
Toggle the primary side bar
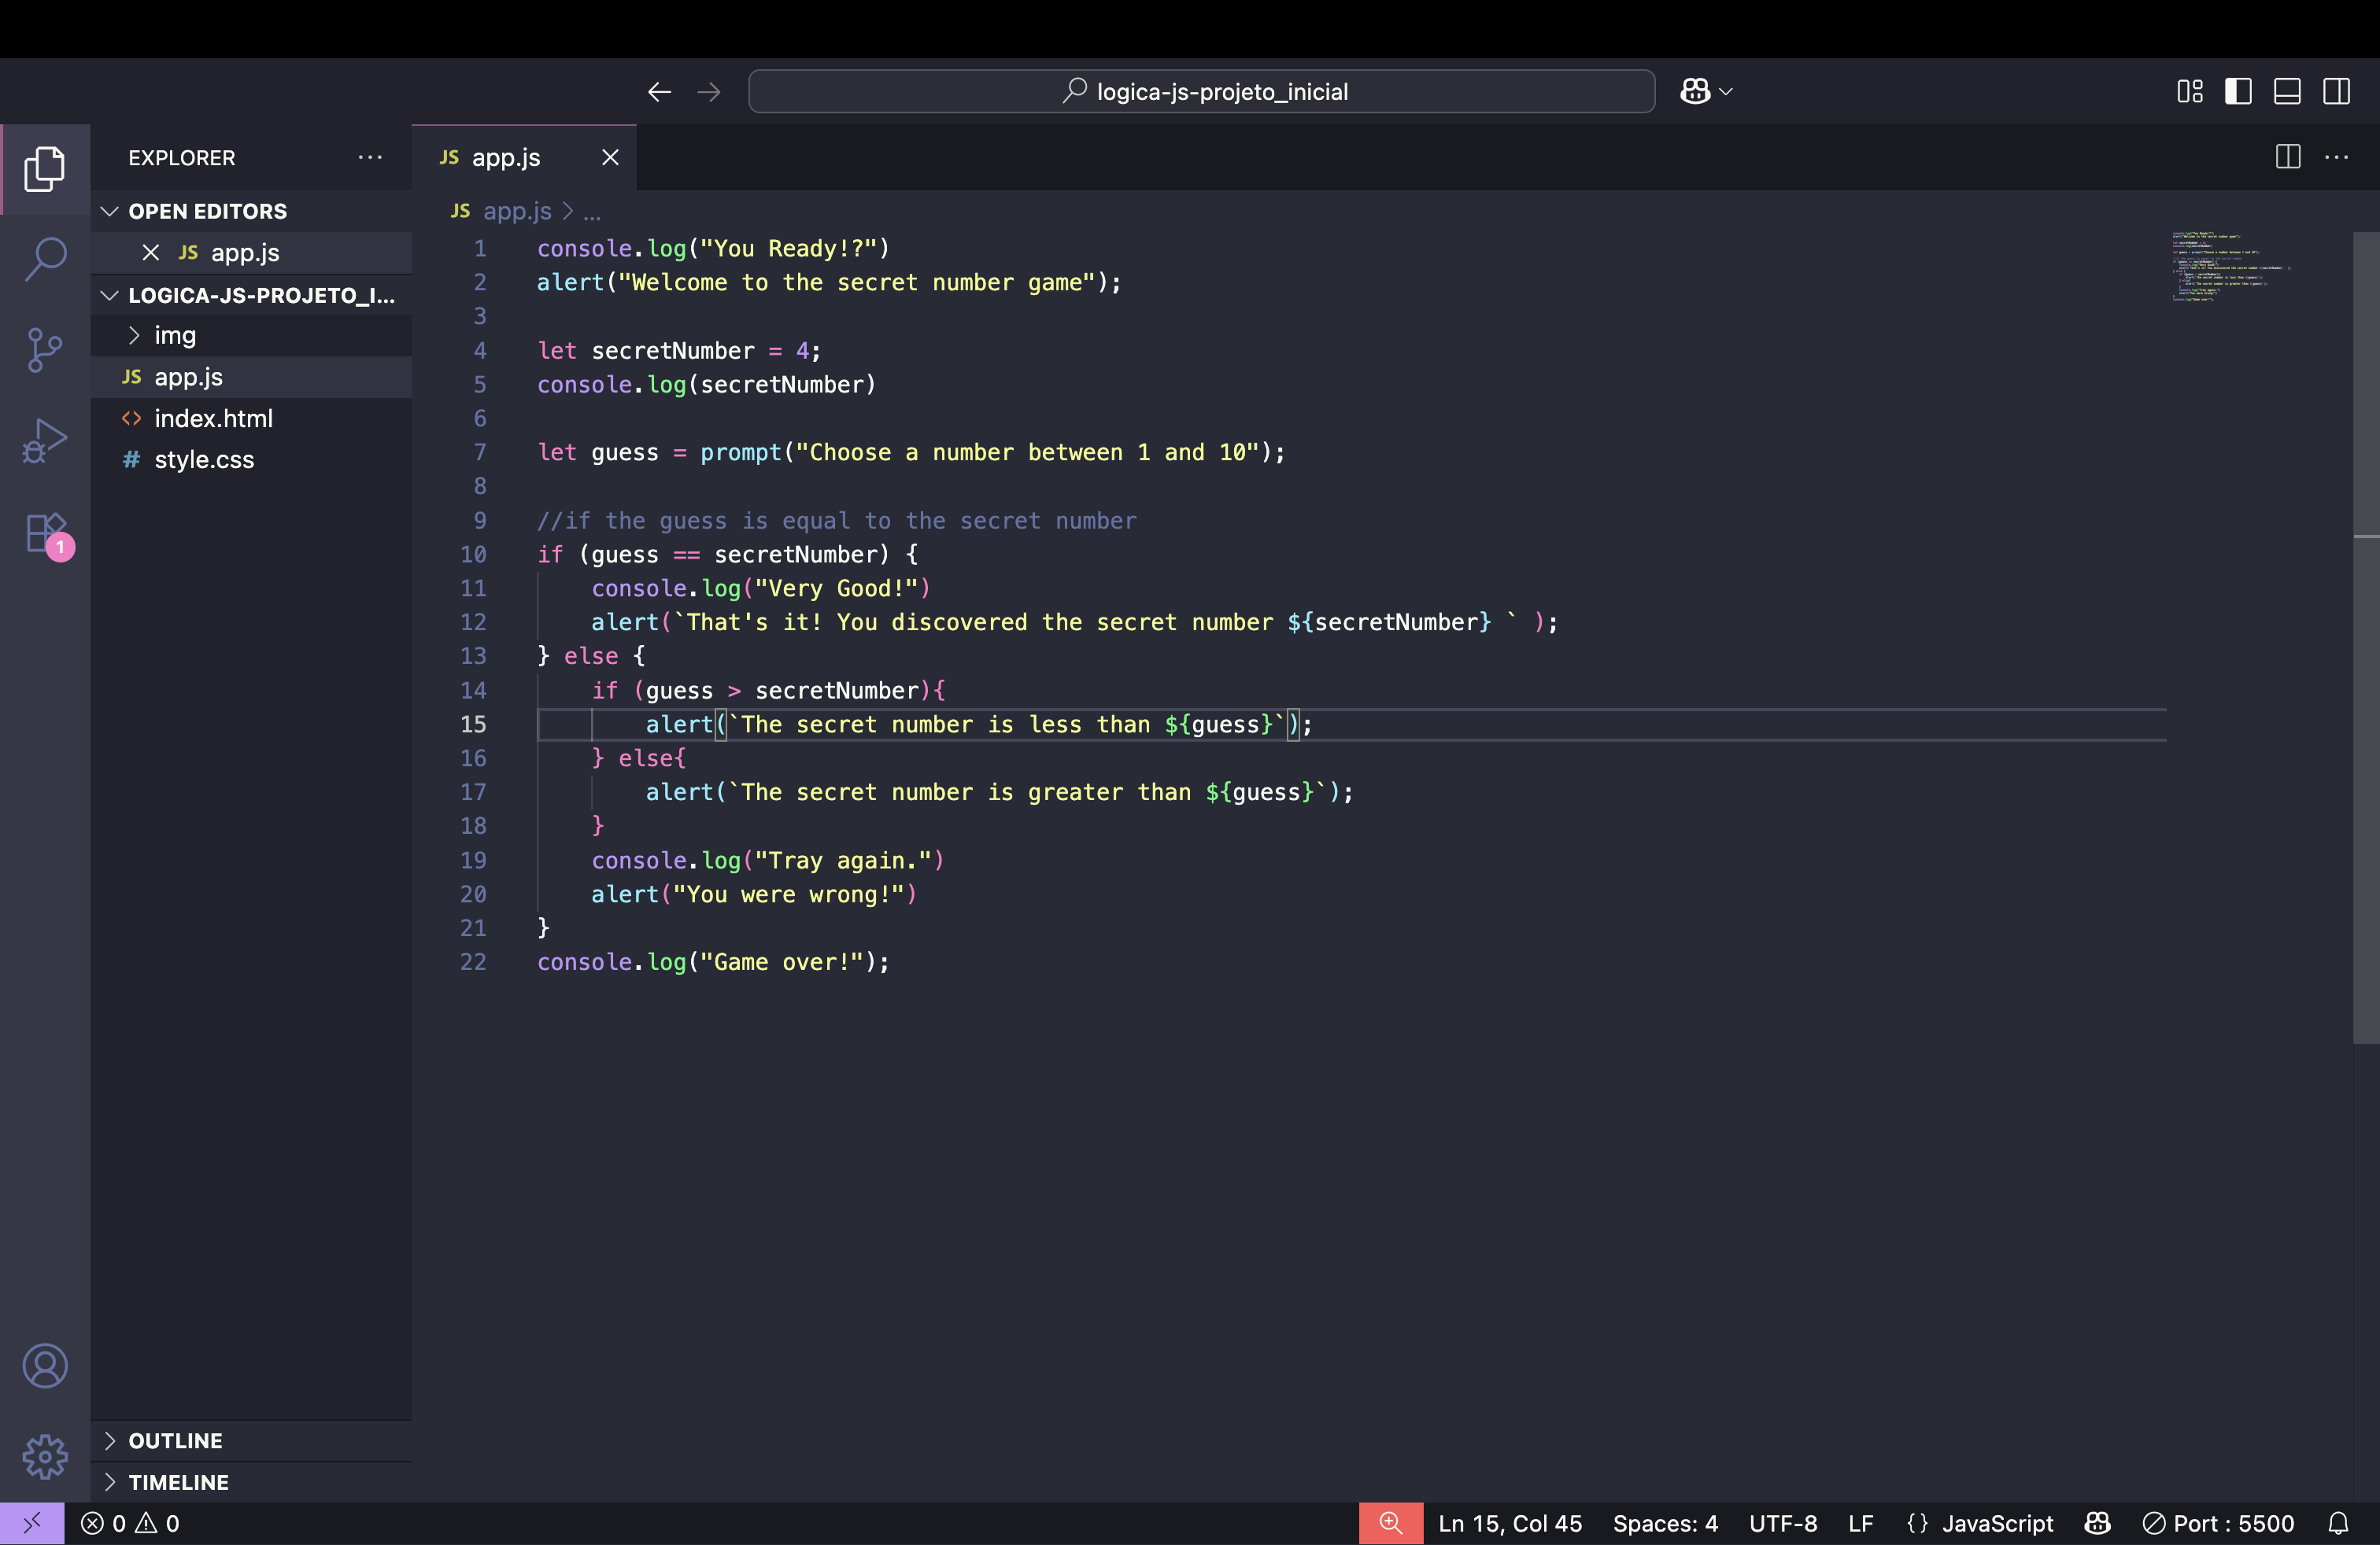click(x=2239, y=92)
